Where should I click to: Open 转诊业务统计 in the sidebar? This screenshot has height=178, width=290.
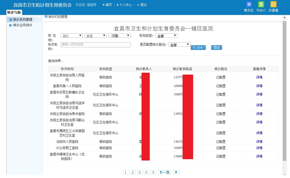click(22, 25)
